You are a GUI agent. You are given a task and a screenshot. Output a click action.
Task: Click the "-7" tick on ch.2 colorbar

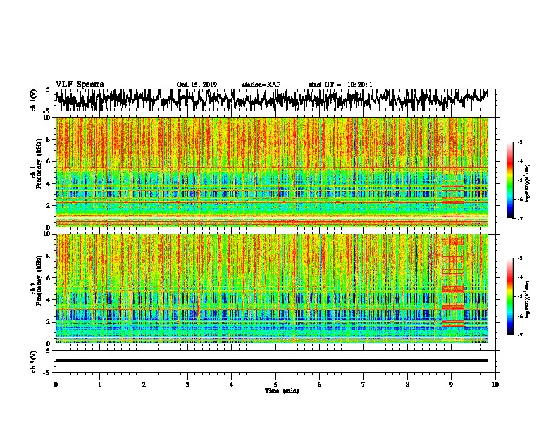tap(519, 335)
